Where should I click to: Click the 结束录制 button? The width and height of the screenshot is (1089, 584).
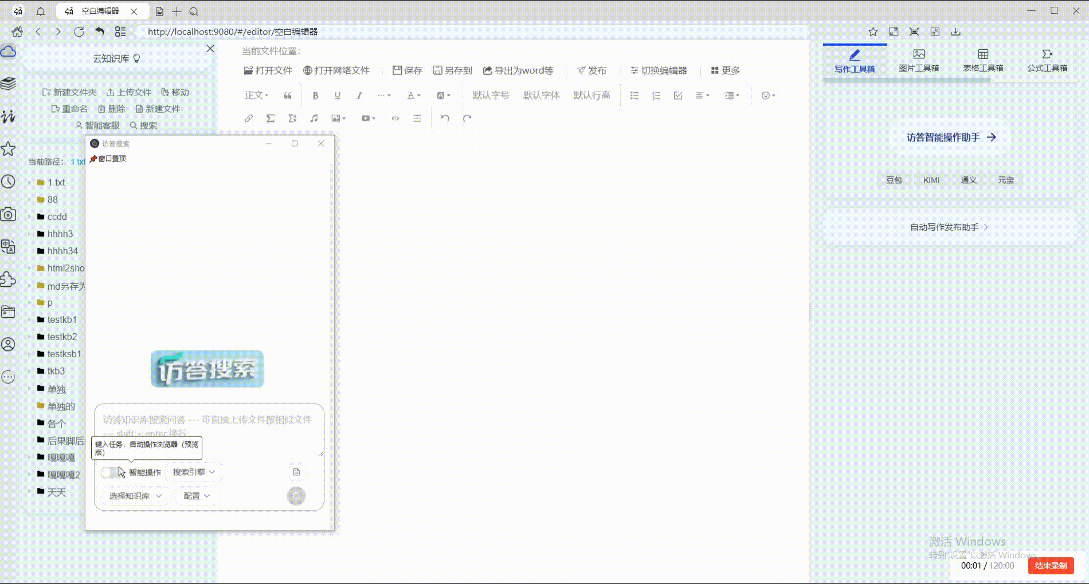click(1051, 566)
